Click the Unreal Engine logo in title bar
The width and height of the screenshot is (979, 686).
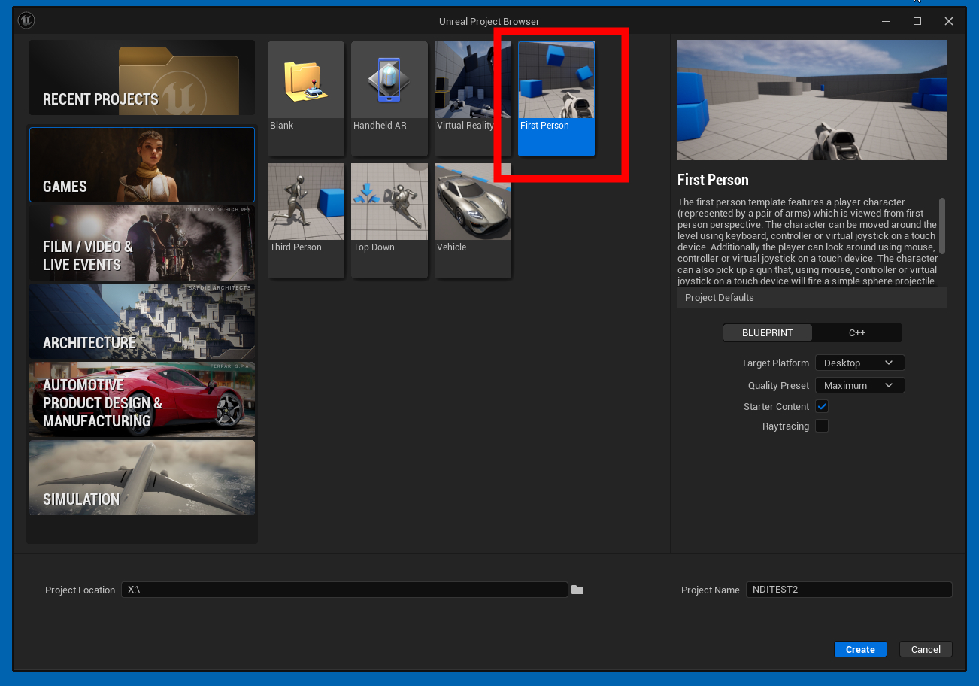click(x=26, y=21)
